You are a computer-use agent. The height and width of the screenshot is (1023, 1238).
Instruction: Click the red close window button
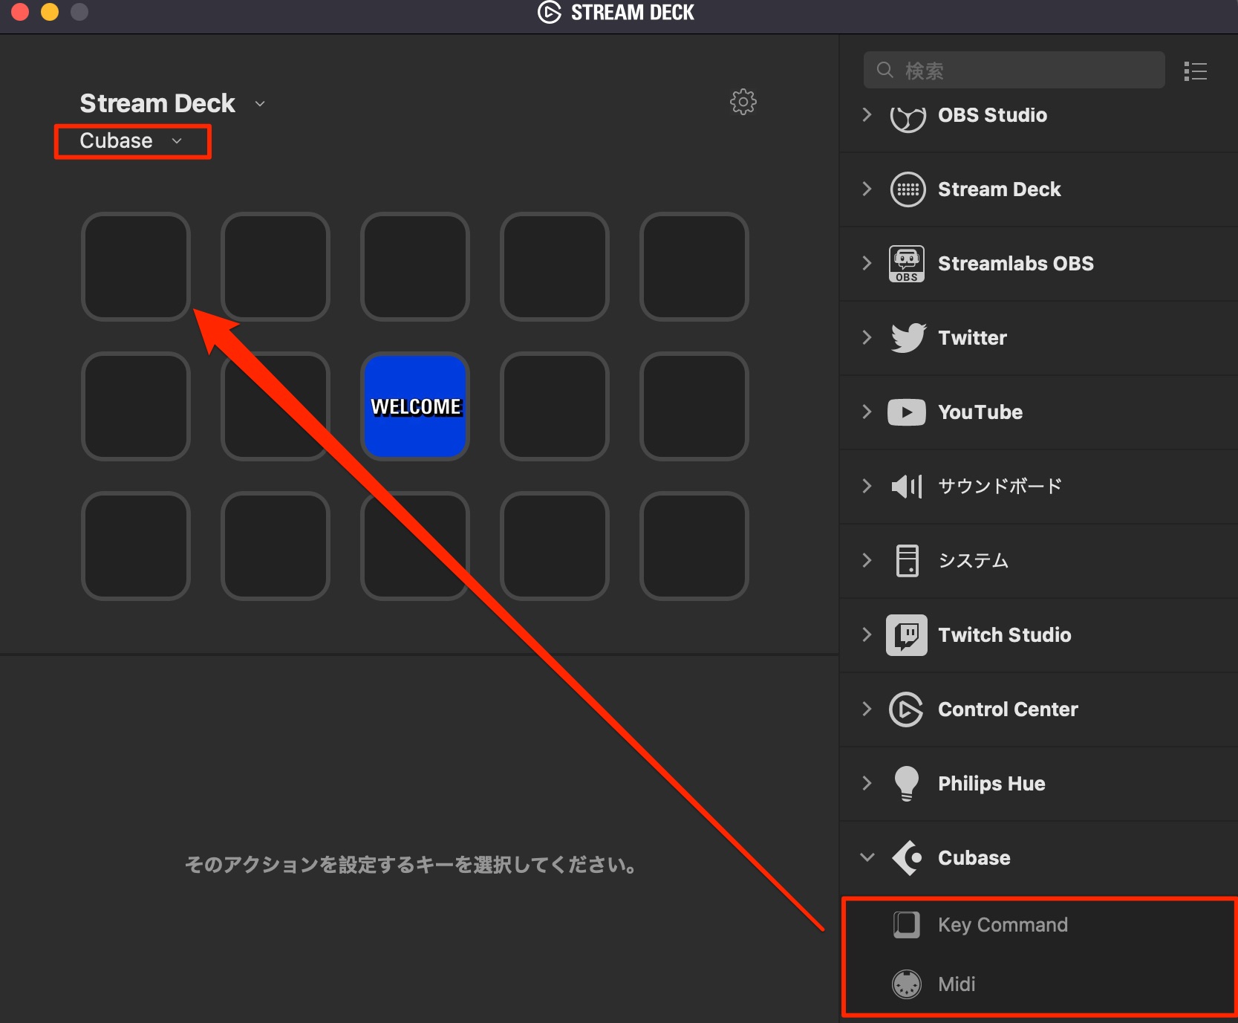20,12
